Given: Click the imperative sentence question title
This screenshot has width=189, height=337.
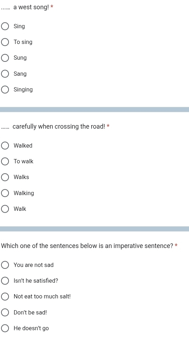Looking at the screenshot, I should pyautogui.click(x=87, y=246).
